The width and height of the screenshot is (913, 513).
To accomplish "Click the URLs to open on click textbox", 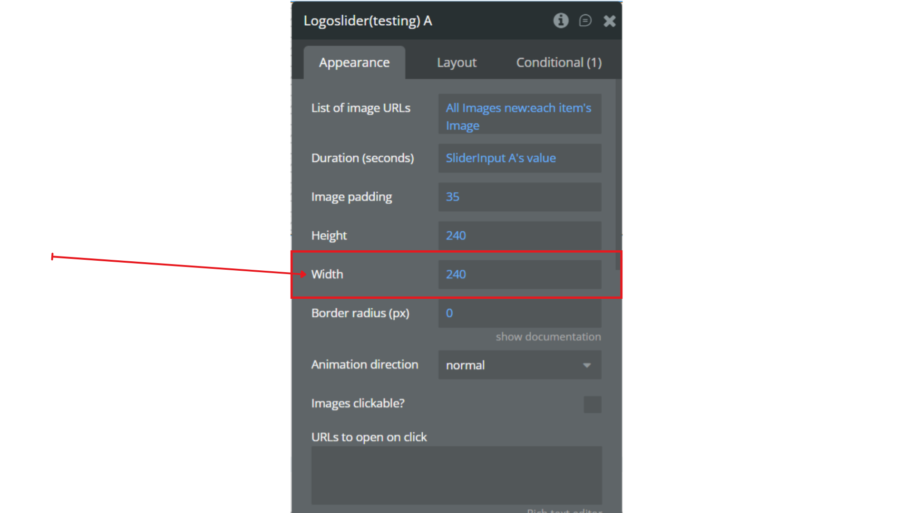I will pyautogui.click(x=456, y=475).
